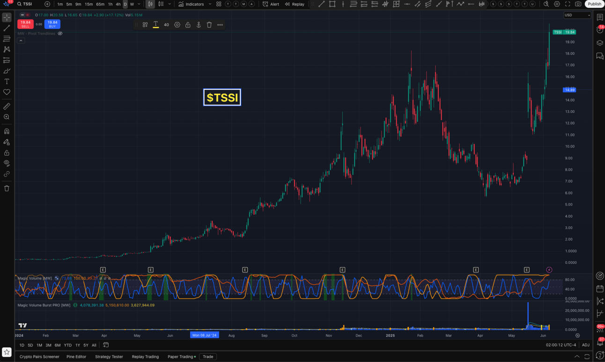Start bar Replay mode
Screen dimensions: 605x362
point(295,4)
